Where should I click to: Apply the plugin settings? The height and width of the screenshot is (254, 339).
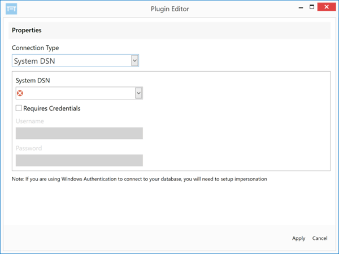pos(298,238)
